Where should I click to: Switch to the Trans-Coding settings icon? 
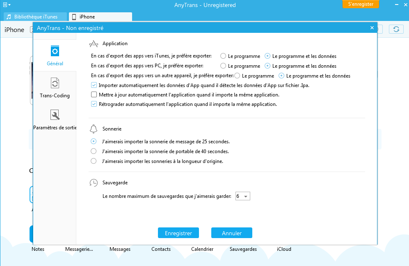click(x=55, y=82)
